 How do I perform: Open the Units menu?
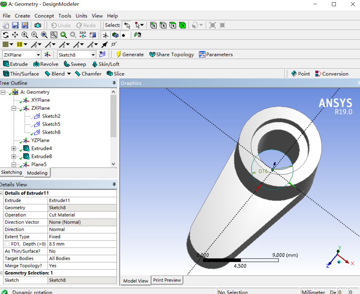[82, 16]
